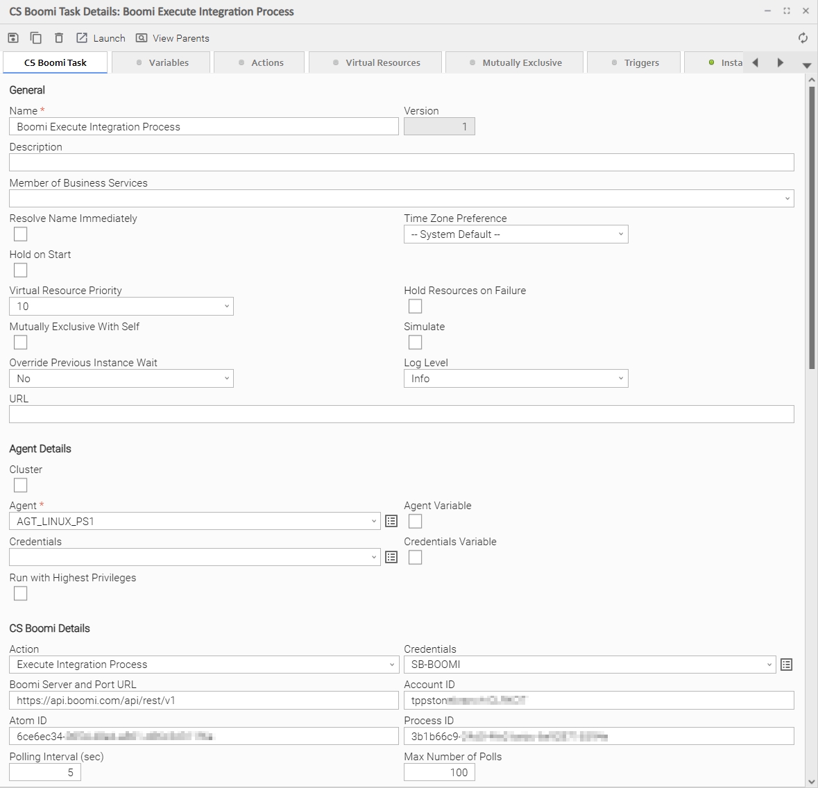Open Agent Details Credentials dropdown
This screenshot has width=818, height=788.
coord(194,557)
